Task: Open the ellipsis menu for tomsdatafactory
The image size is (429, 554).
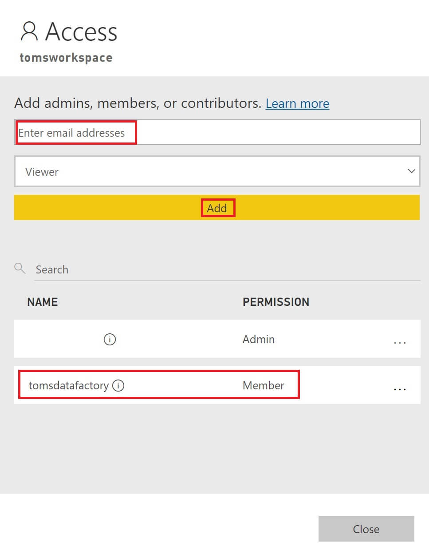Action: (400, 389)
